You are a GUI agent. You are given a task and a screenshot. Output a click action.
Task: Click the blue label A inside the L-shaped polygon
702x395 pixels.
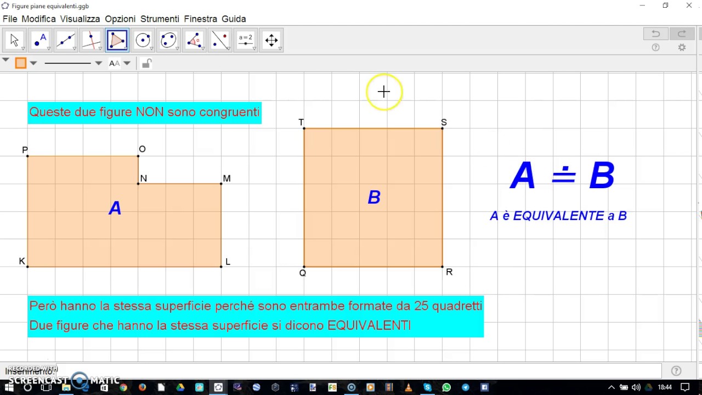[115, 208]
